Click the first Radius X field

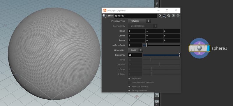point(137,31)
